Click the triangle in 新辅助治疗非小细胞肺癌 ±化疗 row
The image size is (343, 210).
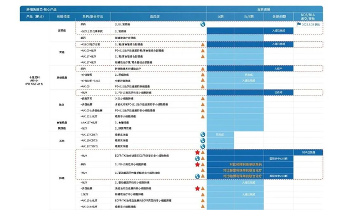(203, 194)
